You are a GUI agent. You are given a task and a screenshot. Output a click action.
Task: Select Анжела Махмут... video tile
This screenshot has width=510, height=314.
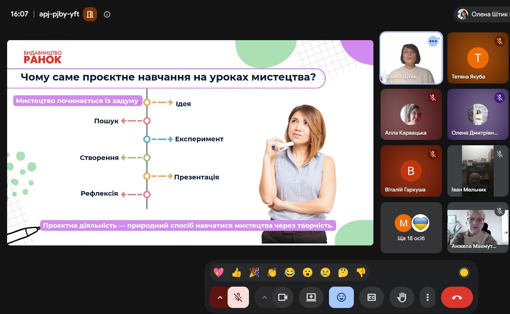click(478, 228)
